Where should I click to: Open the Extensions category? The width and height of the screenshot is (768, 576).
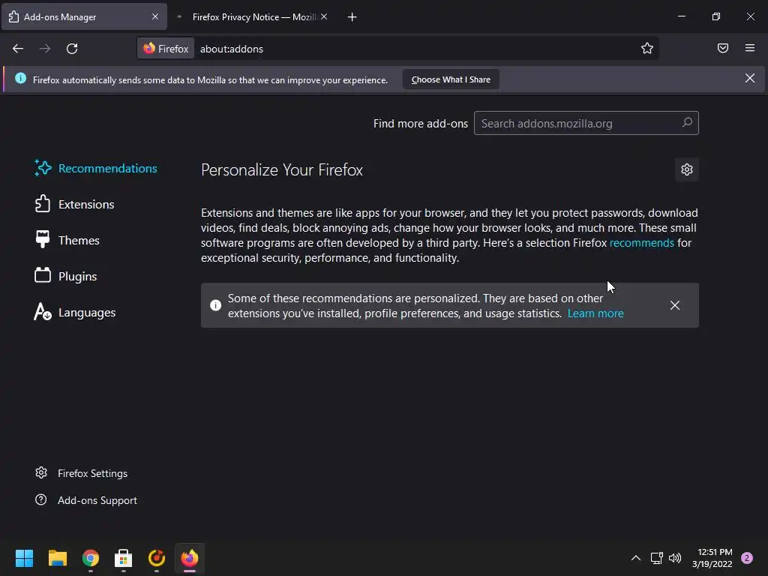click(x=74, y=204)
